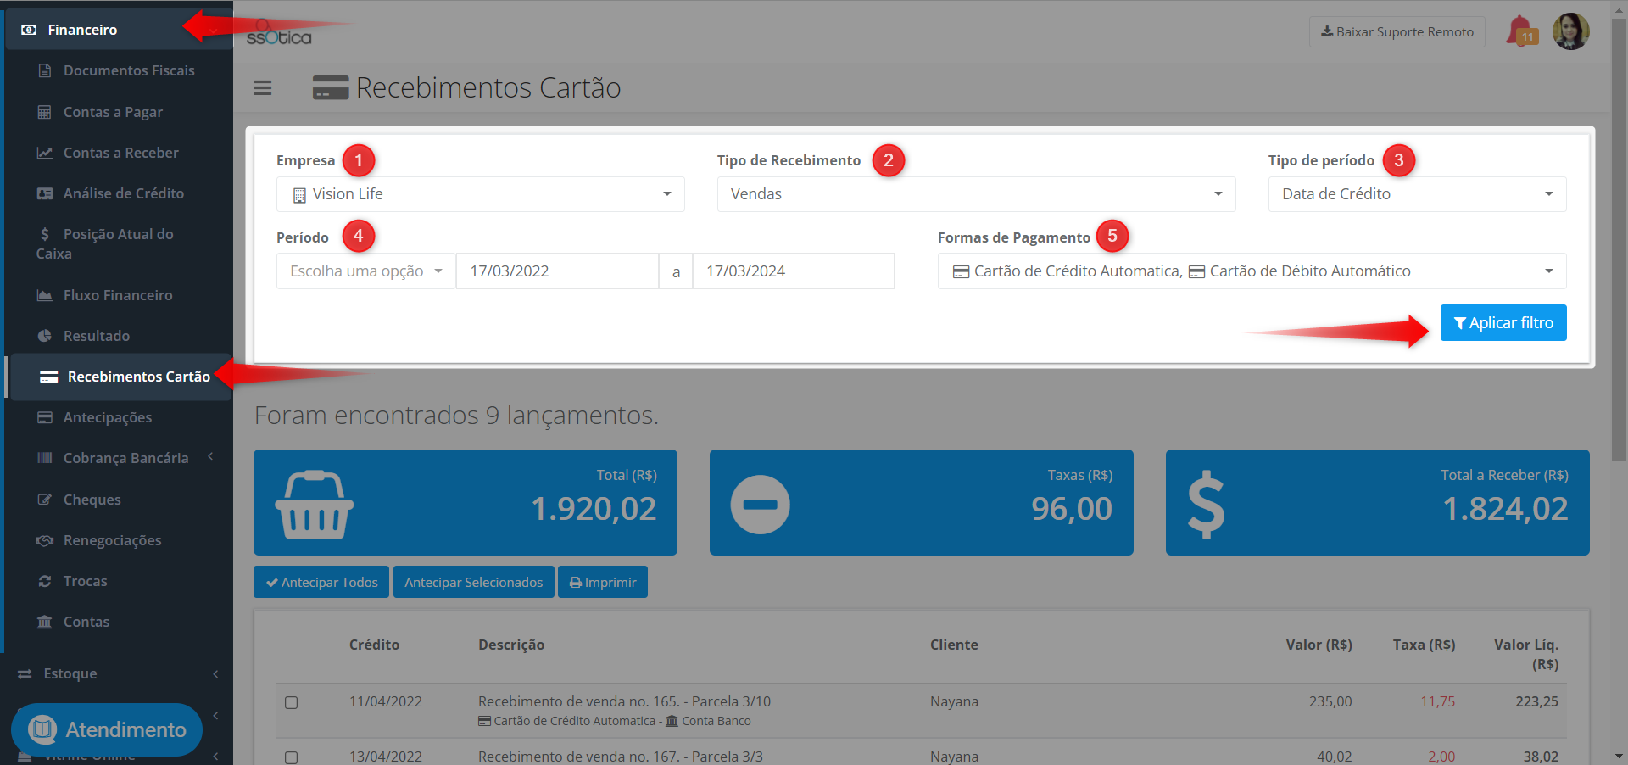Click the Taxa (R$) column header
The width and height of the screenshot is (1628, 765).
[1424, 645]
